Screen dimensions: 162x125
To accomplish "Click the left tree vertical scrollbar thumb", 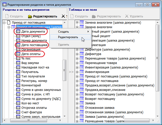I will (65, 70).
